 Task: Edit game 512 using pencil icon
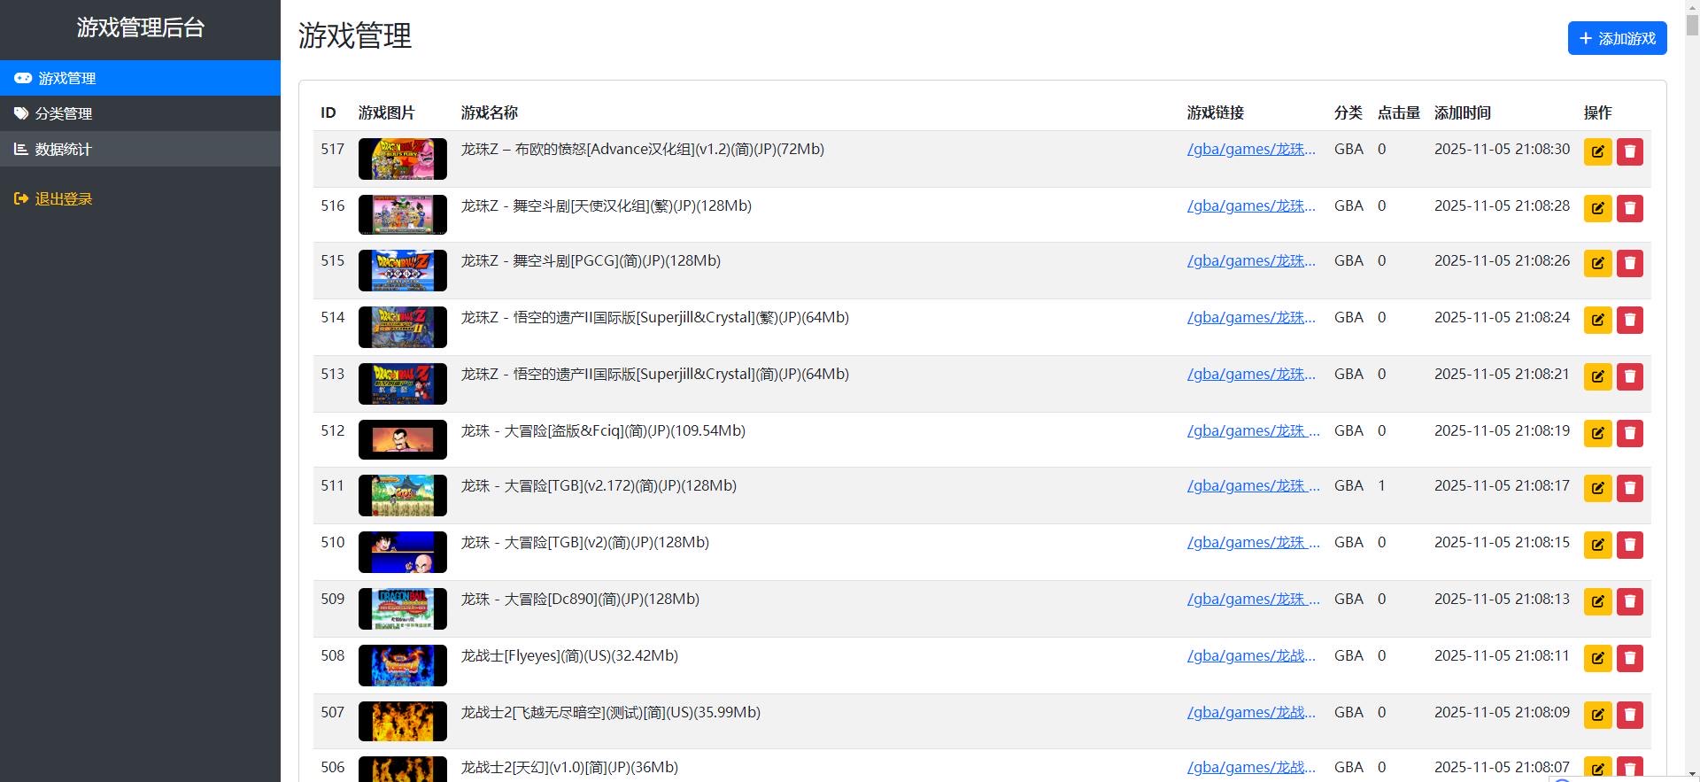tap(1597, 433)
